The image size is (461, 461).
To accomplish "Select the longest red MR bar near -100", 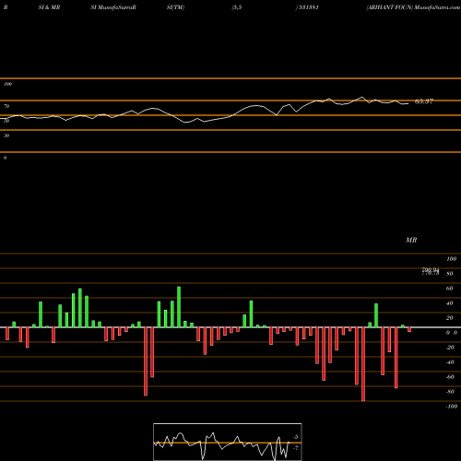I will pos(363,364).
